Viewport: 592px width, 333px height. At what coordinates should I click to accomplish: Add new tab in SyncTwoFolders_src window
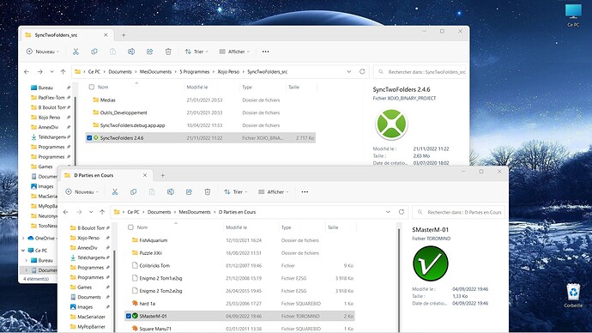pos(124,35)
